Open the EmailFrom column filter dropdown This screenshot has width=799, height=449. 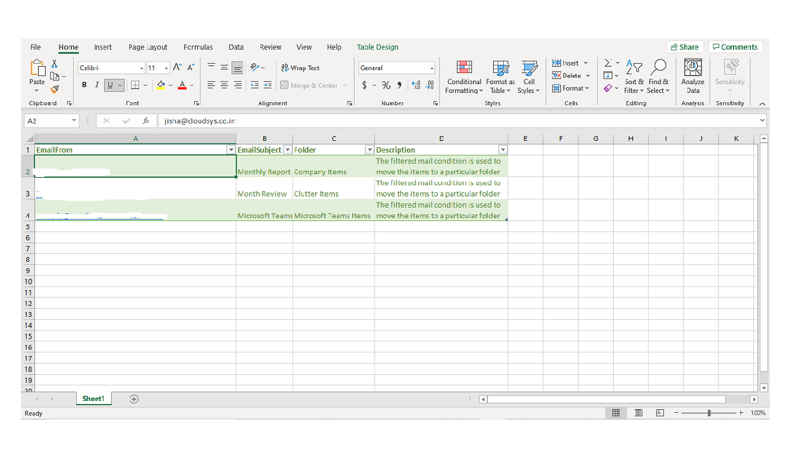coord(230,150)
